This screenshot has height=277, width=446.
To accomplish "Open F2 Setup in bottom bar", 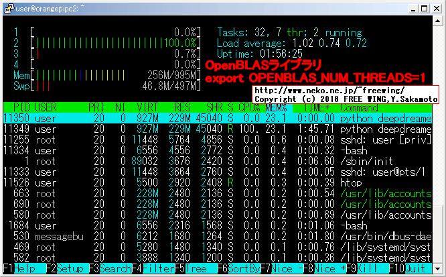I will pyautogui.click(x=68, y=268).
